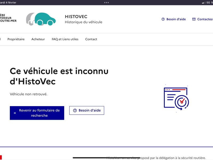Tap the home indicator bar at the bottom

tap(106, 158)
